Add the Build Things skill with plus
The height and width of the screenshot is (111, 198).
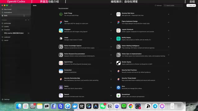[x=111, y=14]
